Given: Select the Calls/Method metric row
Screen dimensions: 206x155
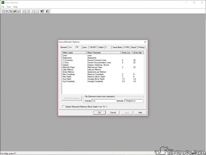Looking at the screenshot, I should (x=103, y=70).
